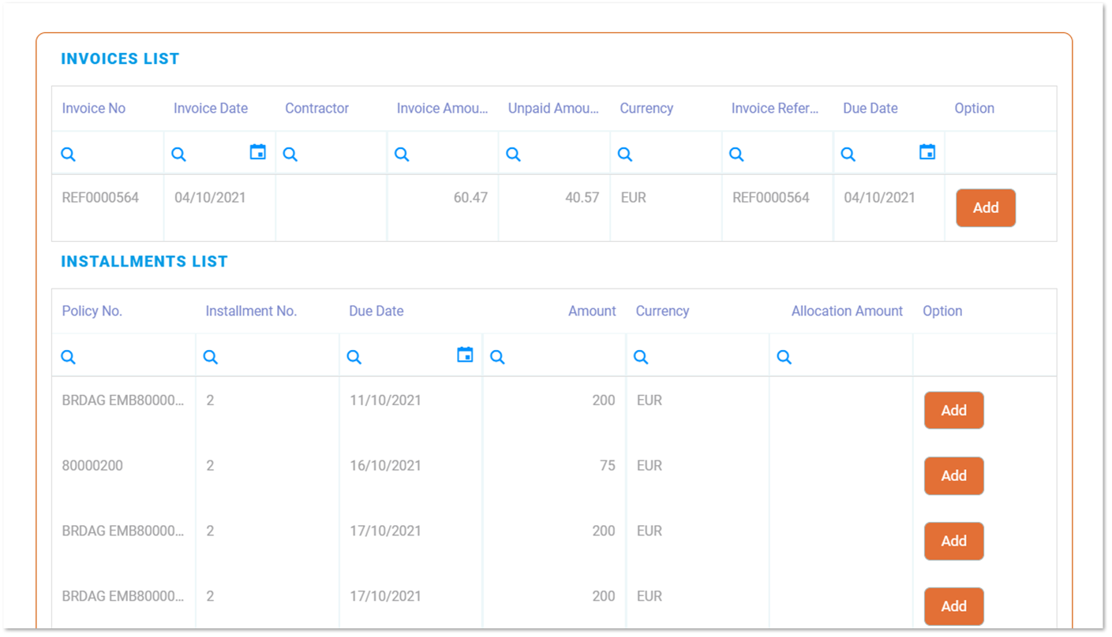Click search icon under Unpaid Amount column
The height and width of the screenshot is (637, 1112).
tap(514, 155)
